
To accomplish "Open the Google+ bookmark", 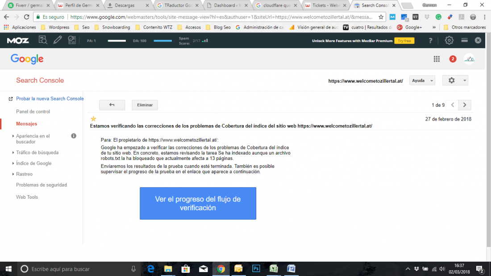I will coord(409,27).
